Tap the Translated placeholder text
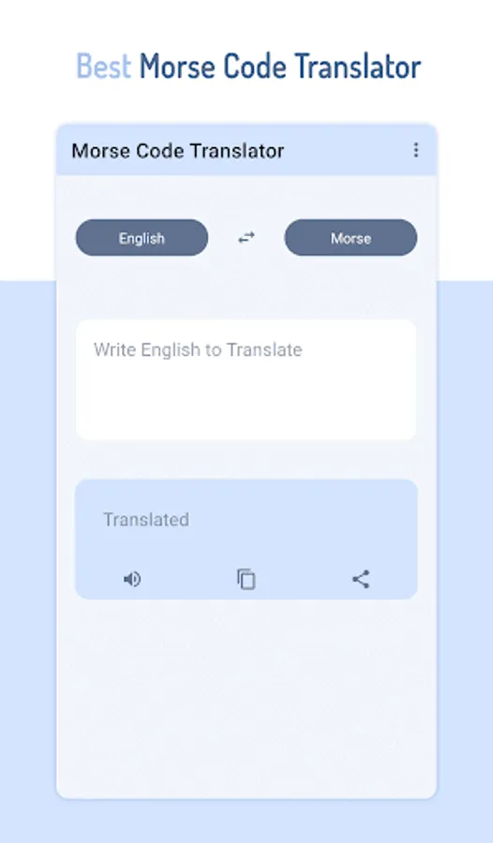Viewport: 493px width, 843px height. coord(146,519)
